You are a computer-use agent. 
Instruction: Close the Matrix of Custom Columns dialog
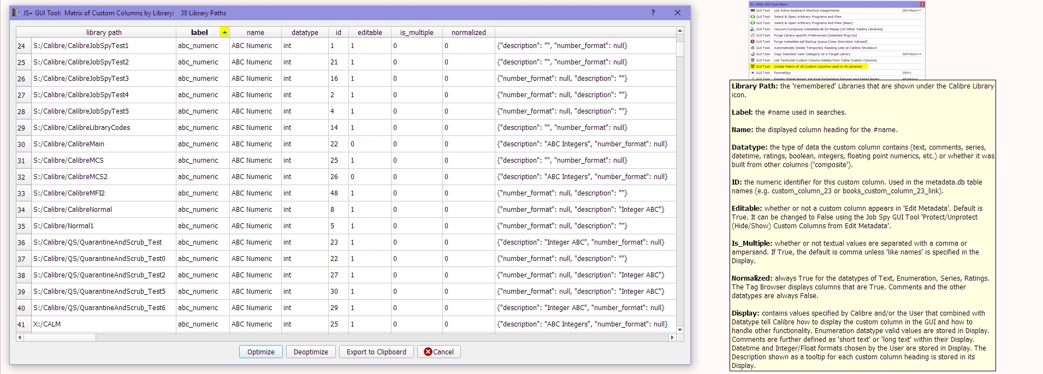tap(678, 13)
